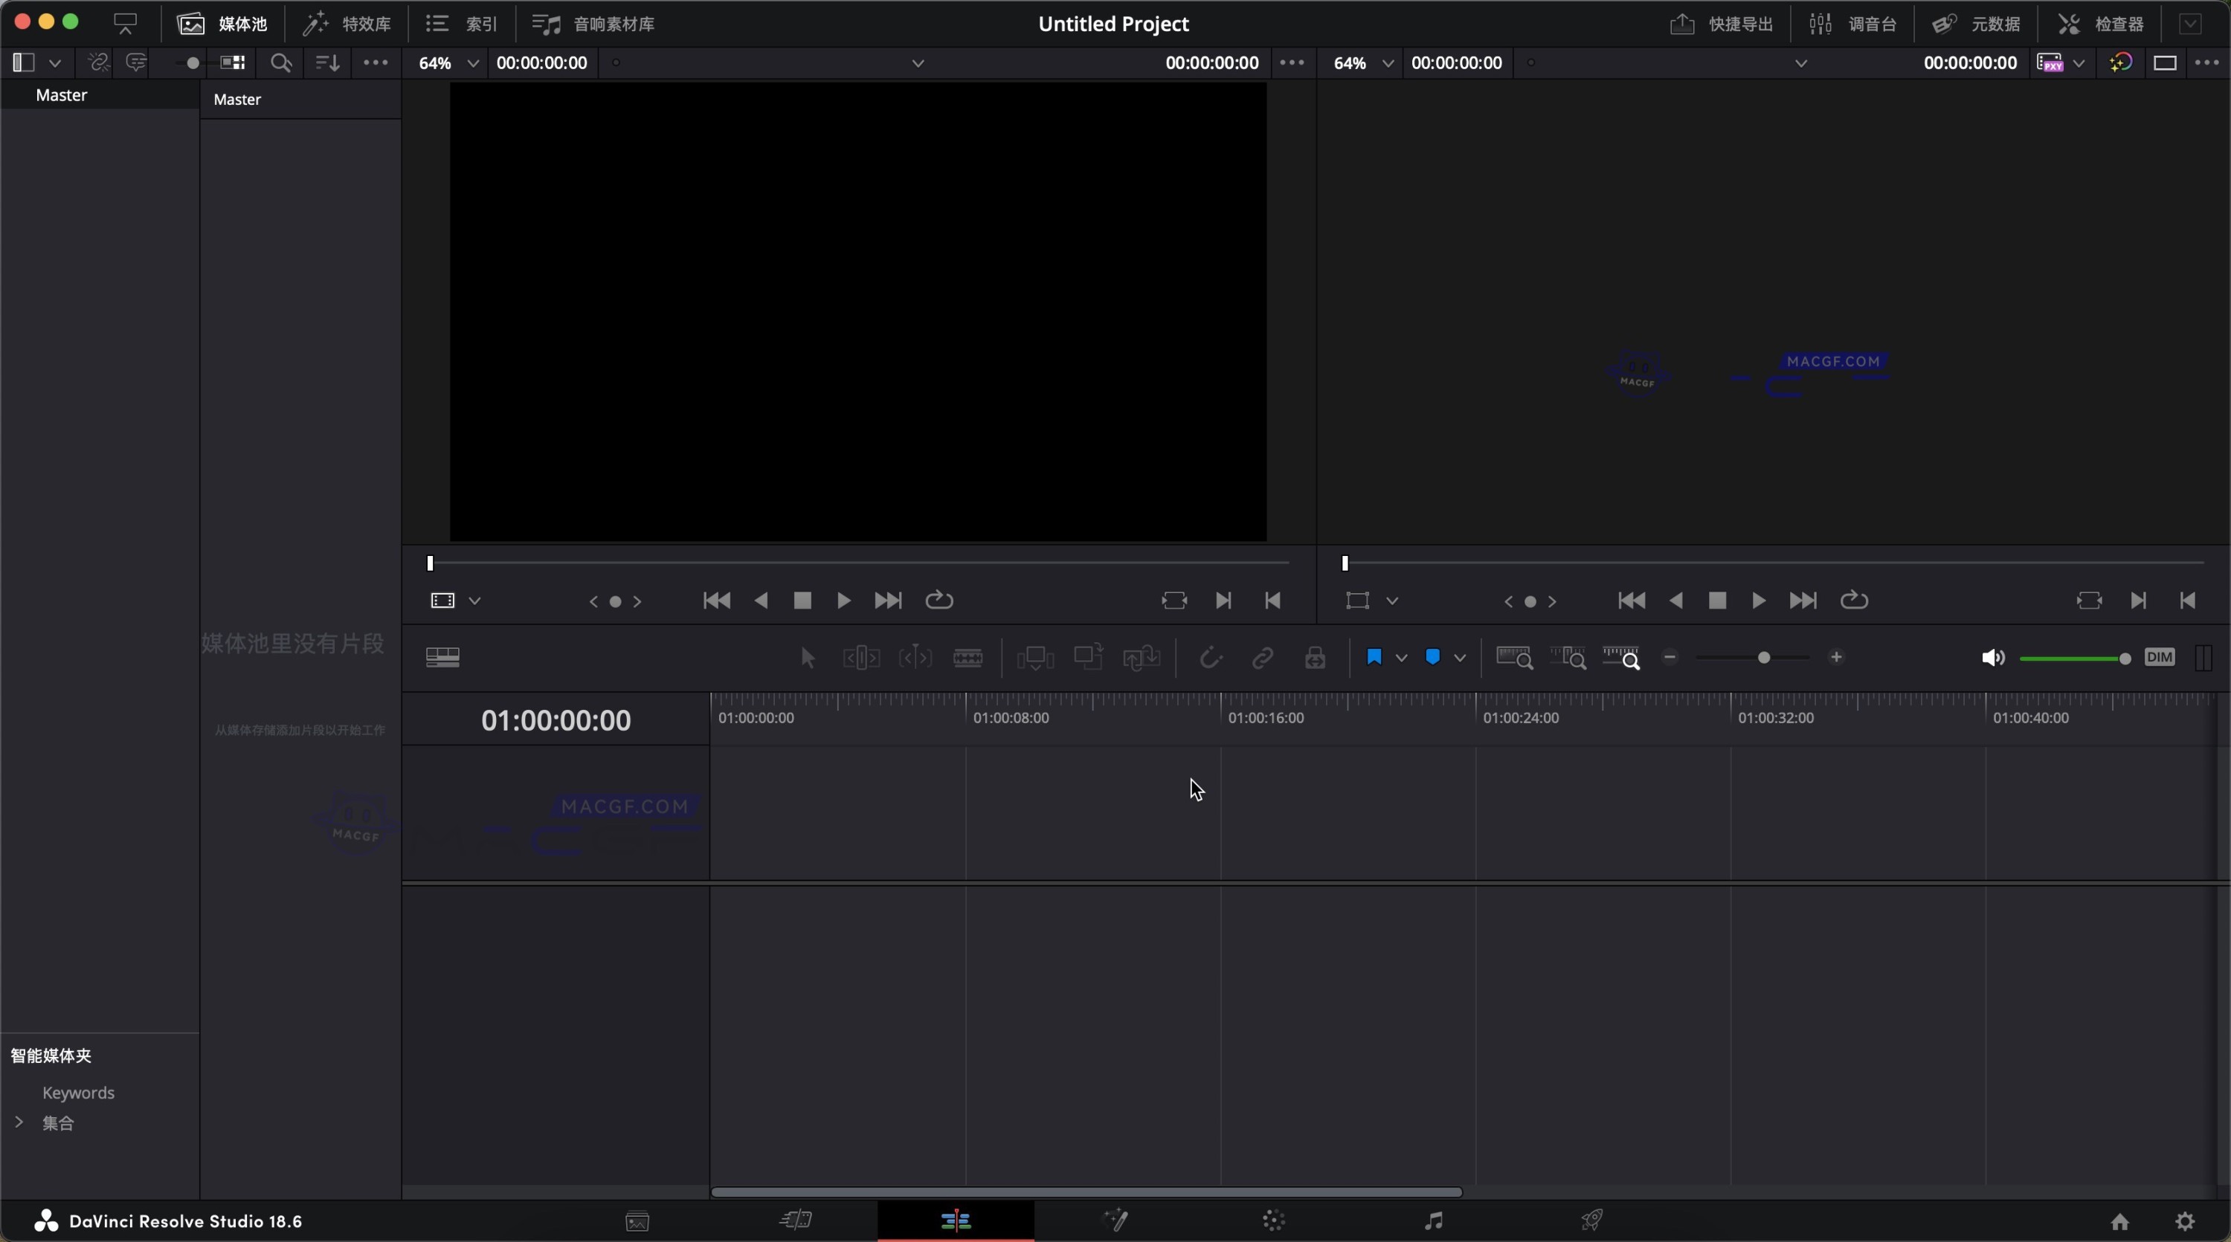The width and height of the screenshot is (2231, 1242).
Task: Click the overwrite clip icon
Action: pyautogui.click(x=1089, y=658)
